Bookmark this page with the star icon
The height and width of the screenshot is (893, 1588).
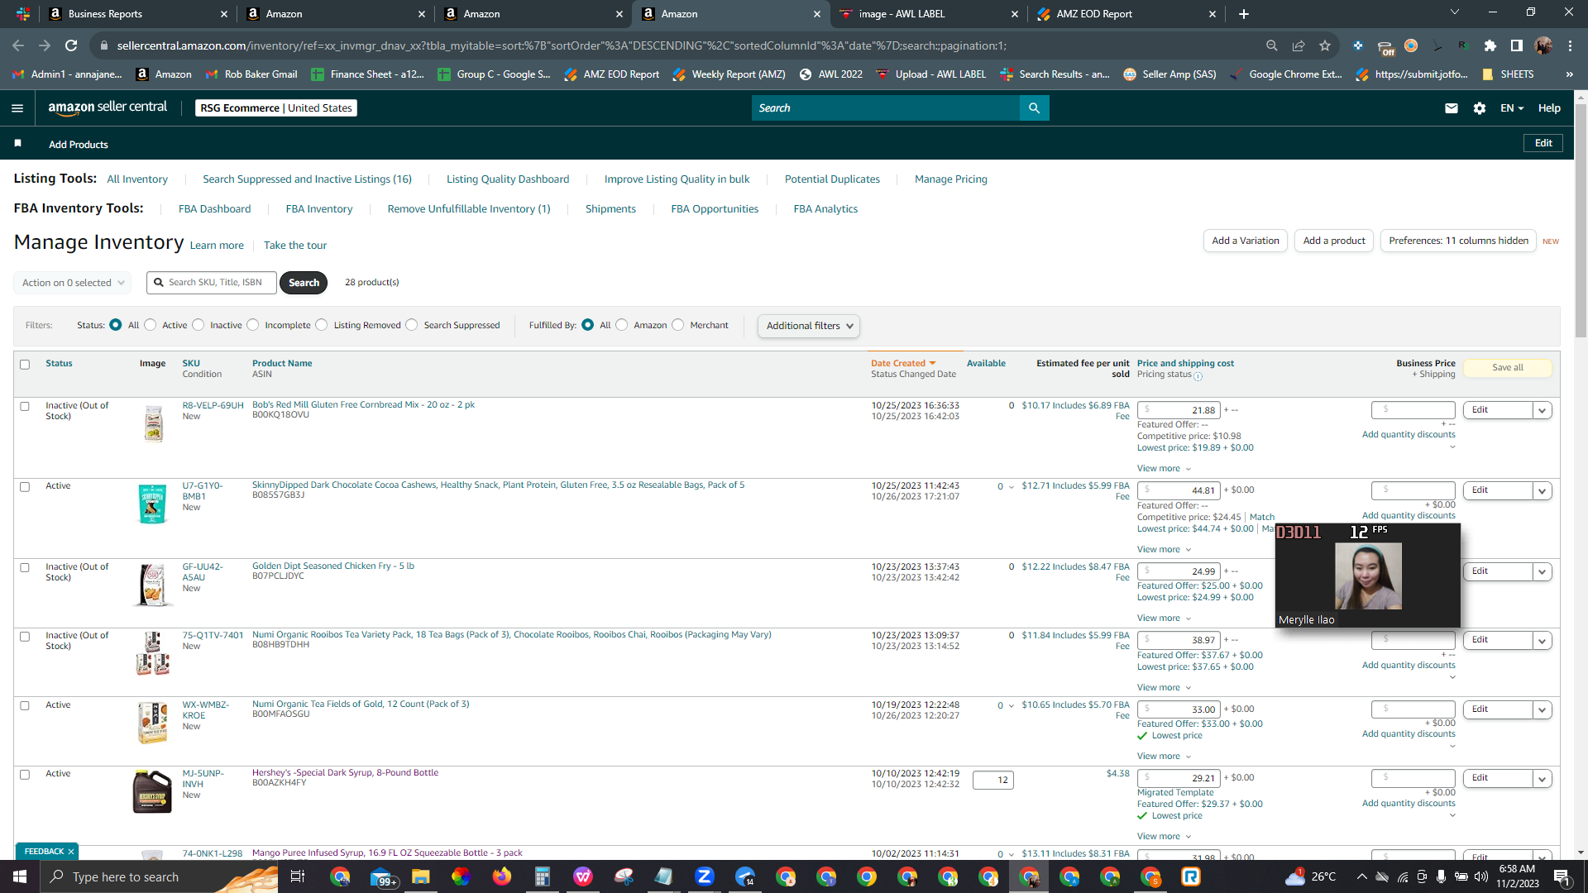(1325, 45)
